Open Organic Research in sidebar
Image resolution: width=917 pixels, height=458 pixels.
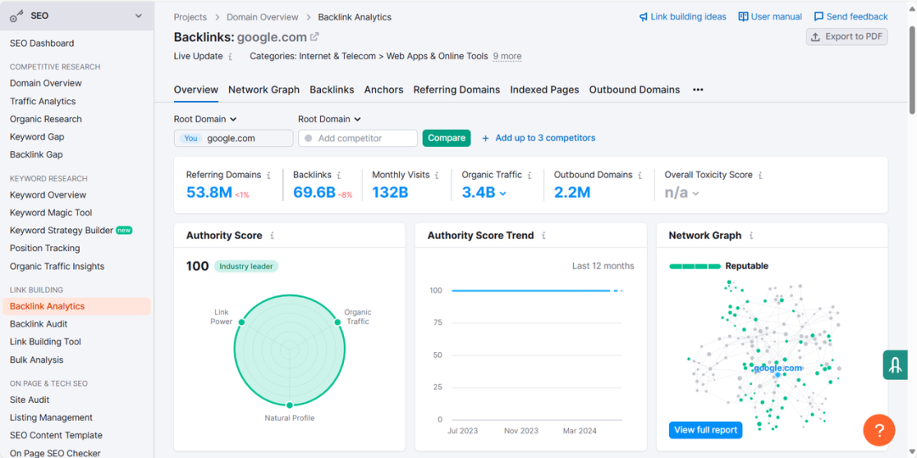46,120
